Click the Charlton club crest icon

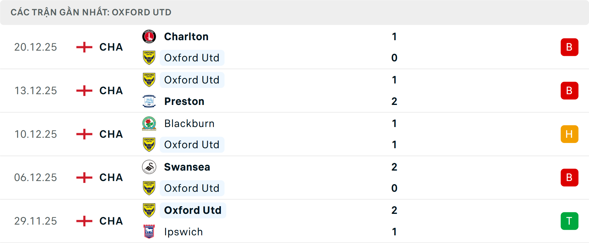click(x=149, y=37)
